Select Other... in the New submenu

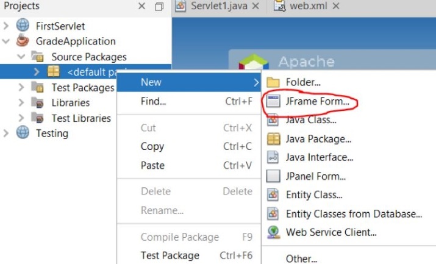[301, 259]
